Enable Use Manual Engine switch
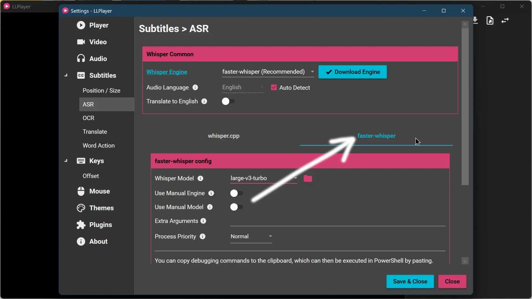This screenshot has height=299, width=532. (x=237, y=193)
